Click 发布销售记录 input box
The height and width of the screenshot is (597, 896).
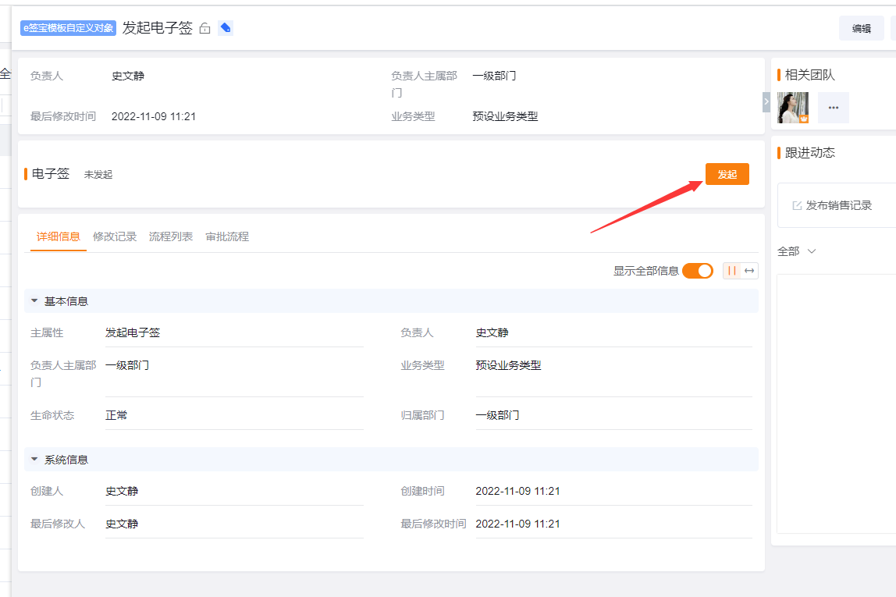tap(837, 205)
